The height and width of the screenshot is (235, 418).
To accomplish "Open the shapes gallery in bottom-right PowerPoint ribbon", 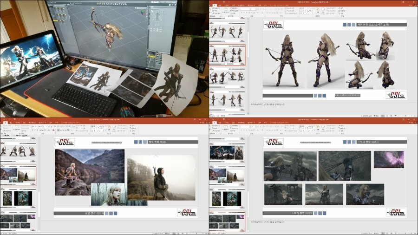I will pos(307,129).
